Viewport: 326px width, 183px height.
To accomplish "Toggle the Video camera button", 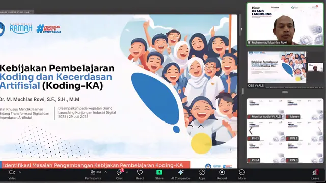I will 12,175.
